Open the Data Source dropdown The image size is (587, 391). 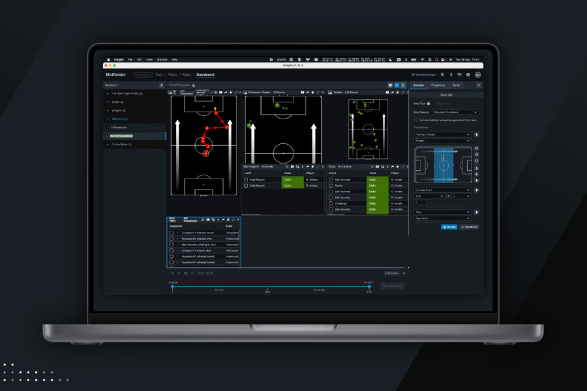455,112
